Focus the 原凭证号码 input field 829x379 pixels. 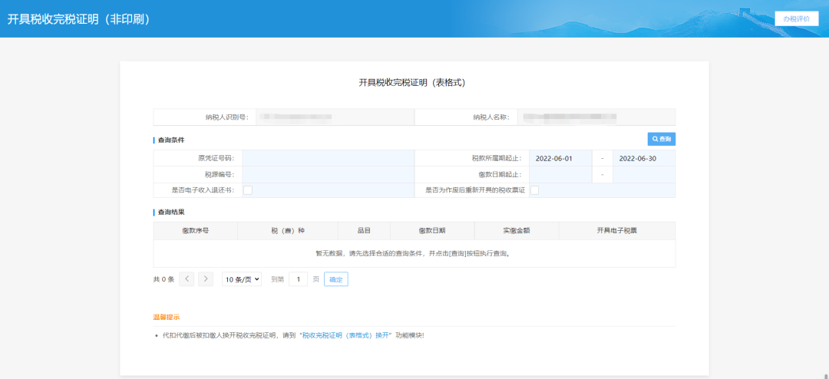[329, 158]
